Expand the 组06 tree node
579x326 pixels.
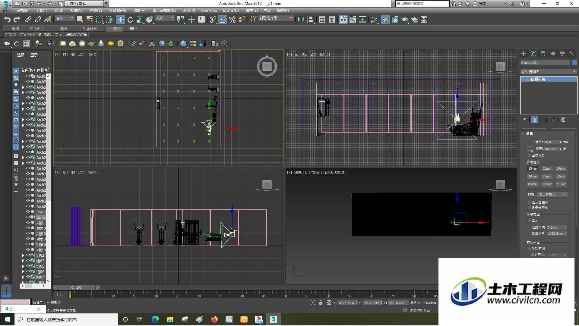coord(23,272)
